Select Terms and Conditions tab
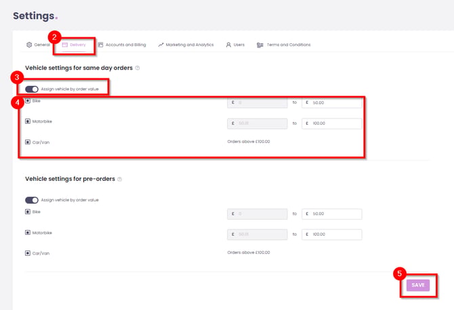The height and width of the screenshot is (310, 454). tap(283, 45)
